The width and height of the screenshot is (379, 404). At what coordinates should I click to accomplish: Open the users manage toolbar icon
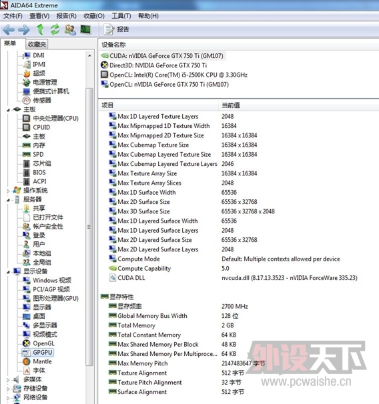[x=70, y=29]
